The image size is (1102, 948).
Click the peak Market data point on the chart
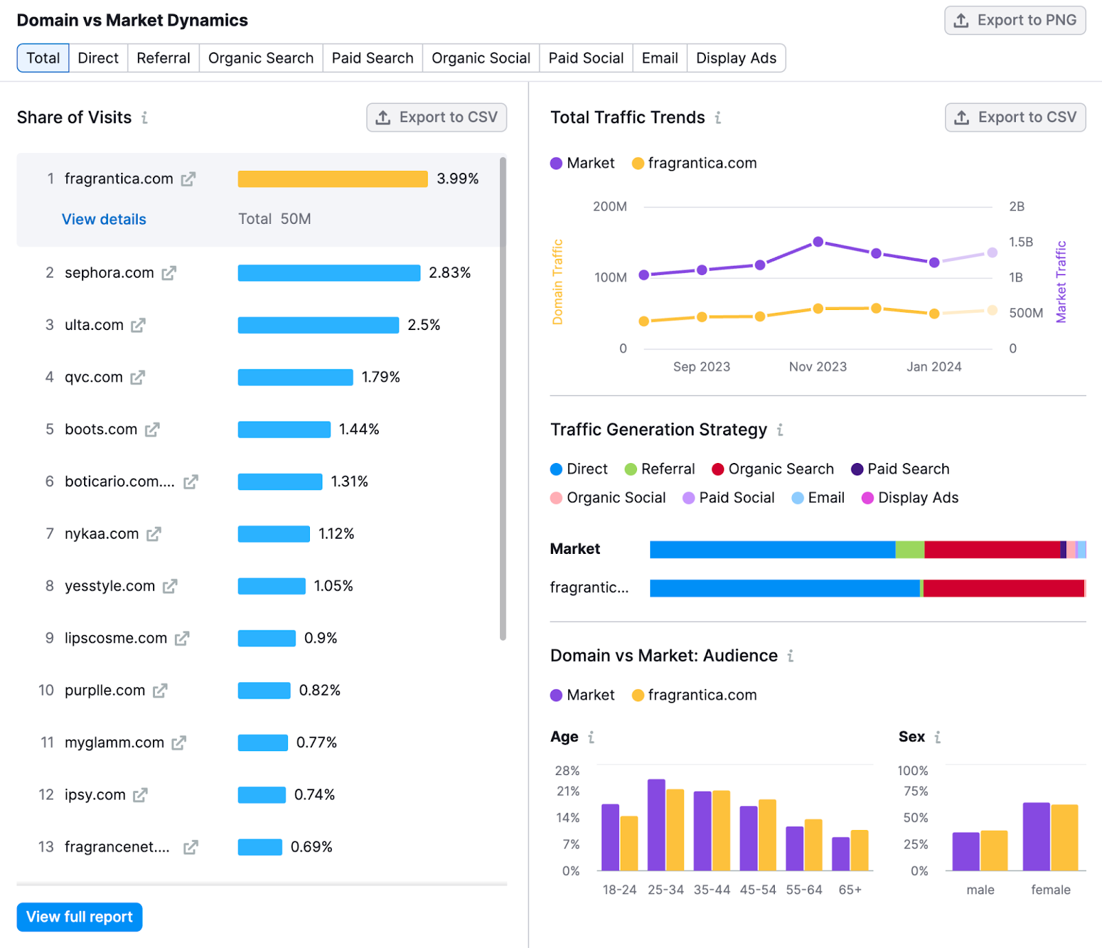pyautogui.click(x=818, y=242)
